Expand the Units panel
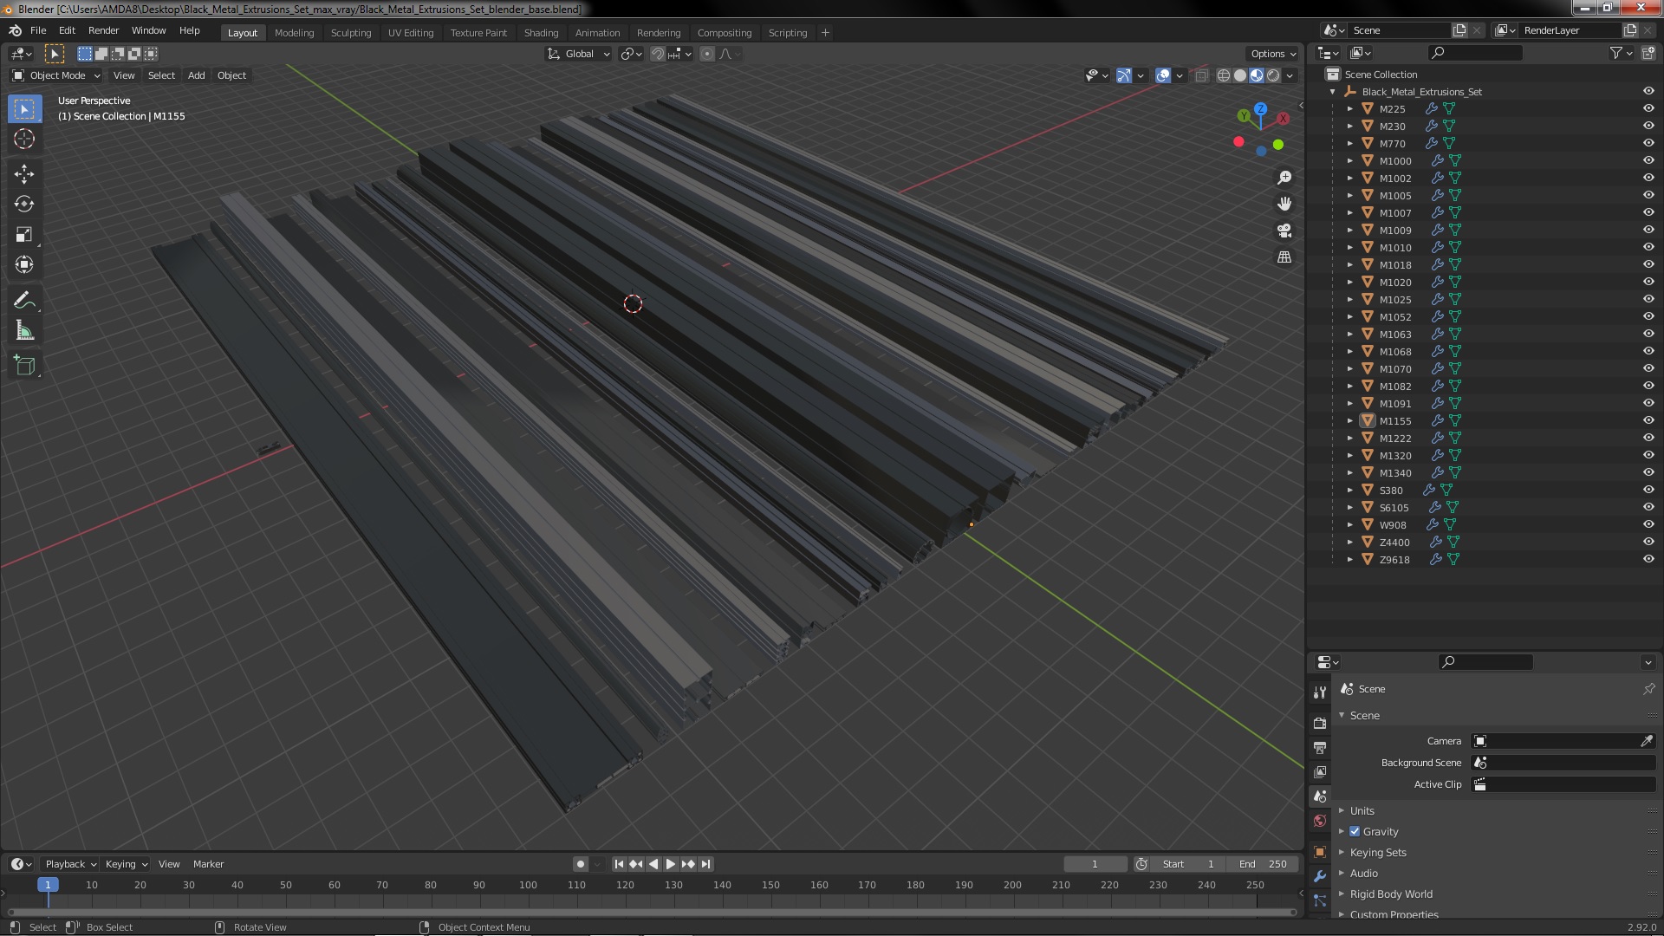This screenshot has width=1664, height=936. coord(1362,810)
